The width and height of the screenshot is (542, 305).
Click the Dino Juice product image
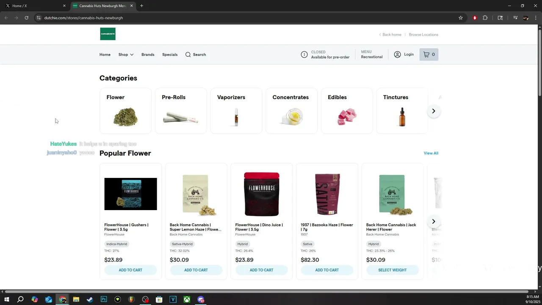tap(261, 194)
